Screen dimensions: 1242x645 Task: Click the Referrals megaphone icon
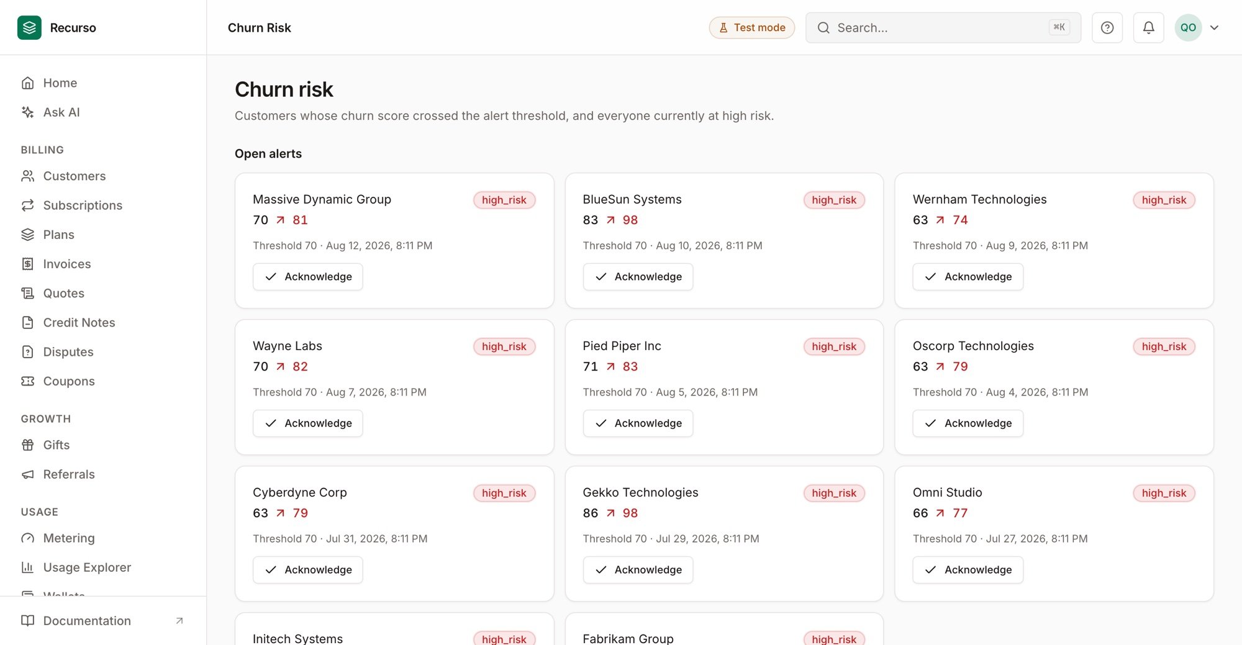pyautogui.click(x=27, y=474)
